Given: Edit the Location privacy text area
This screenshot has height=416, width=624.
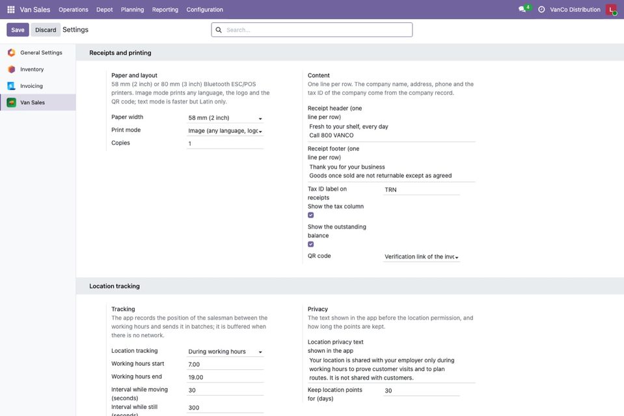Looking at the screenshot, I should [392, 369].
